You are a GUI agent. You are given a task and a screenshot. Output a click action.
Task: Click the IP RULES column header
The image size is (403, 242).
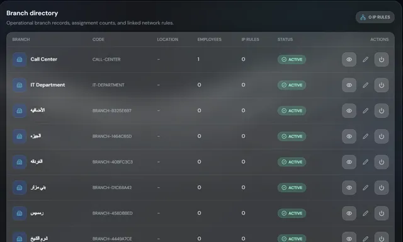(250, 39)
